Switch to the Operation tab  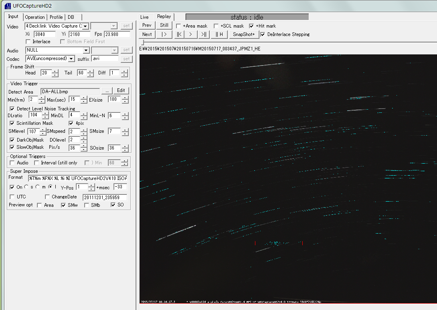click(x=35, y=17)
